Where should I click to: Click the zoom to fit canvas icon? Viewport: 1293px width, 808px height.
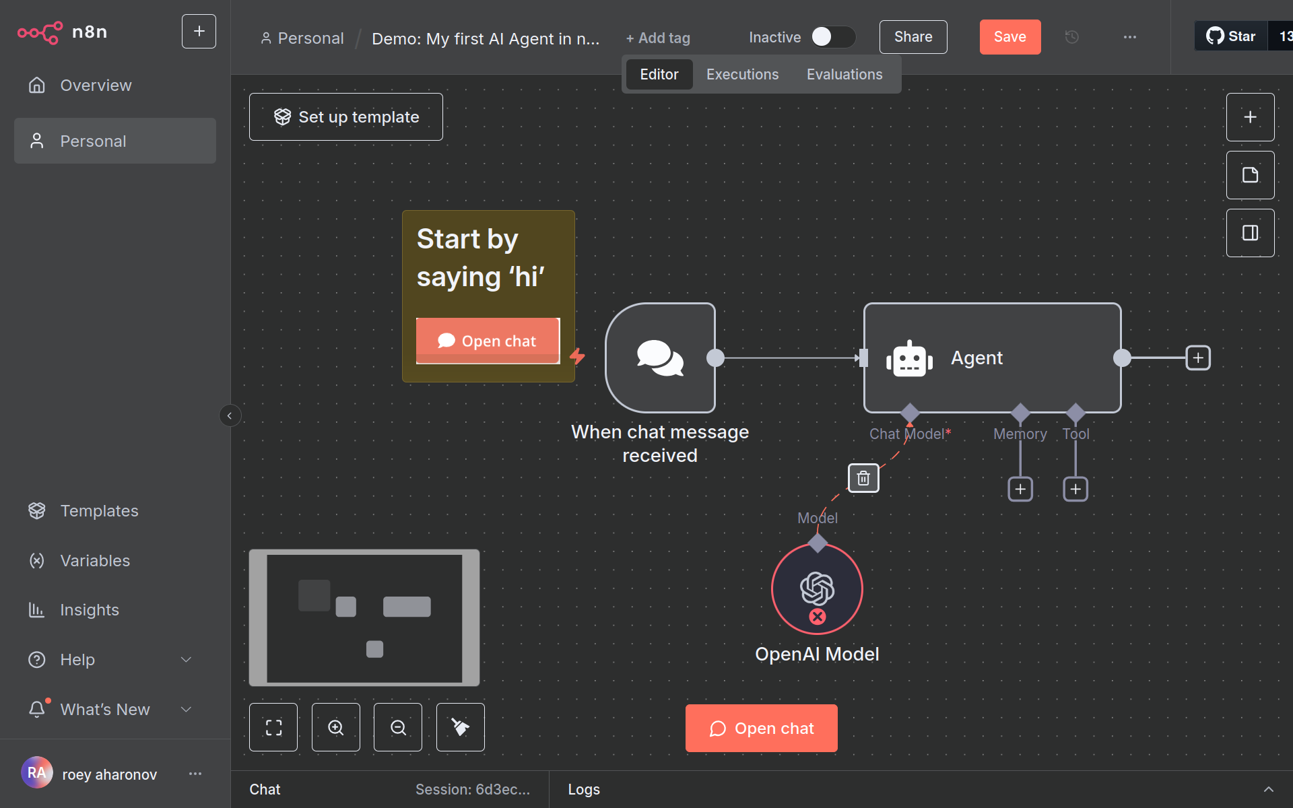[273, 727]
